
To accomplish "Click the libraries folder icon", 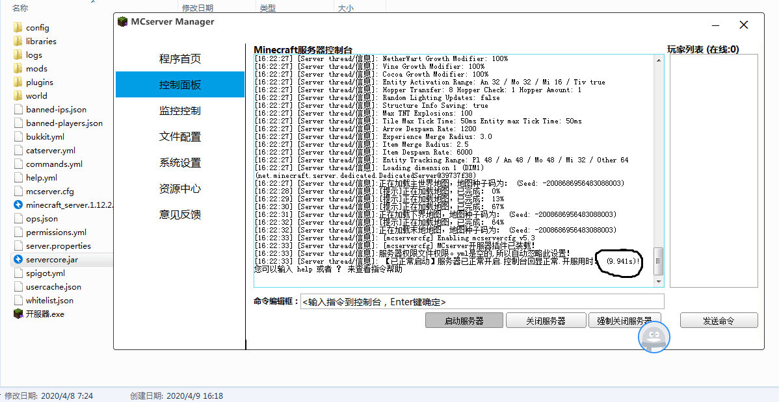I will point(18,41).
